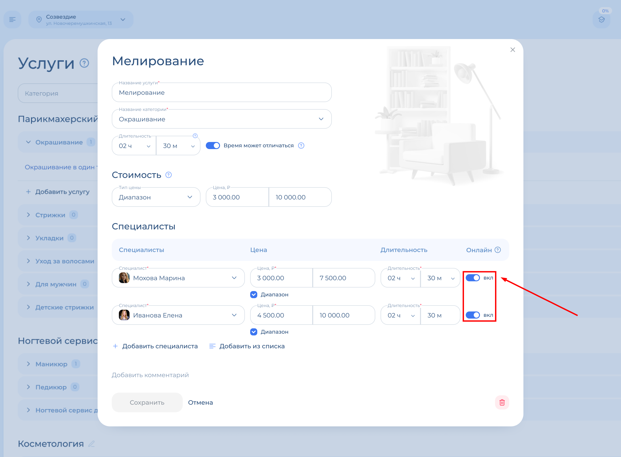Open specialist dropdown Мохова Марина
This screenshot has width=621, height=457.
(x=178, y=278)
